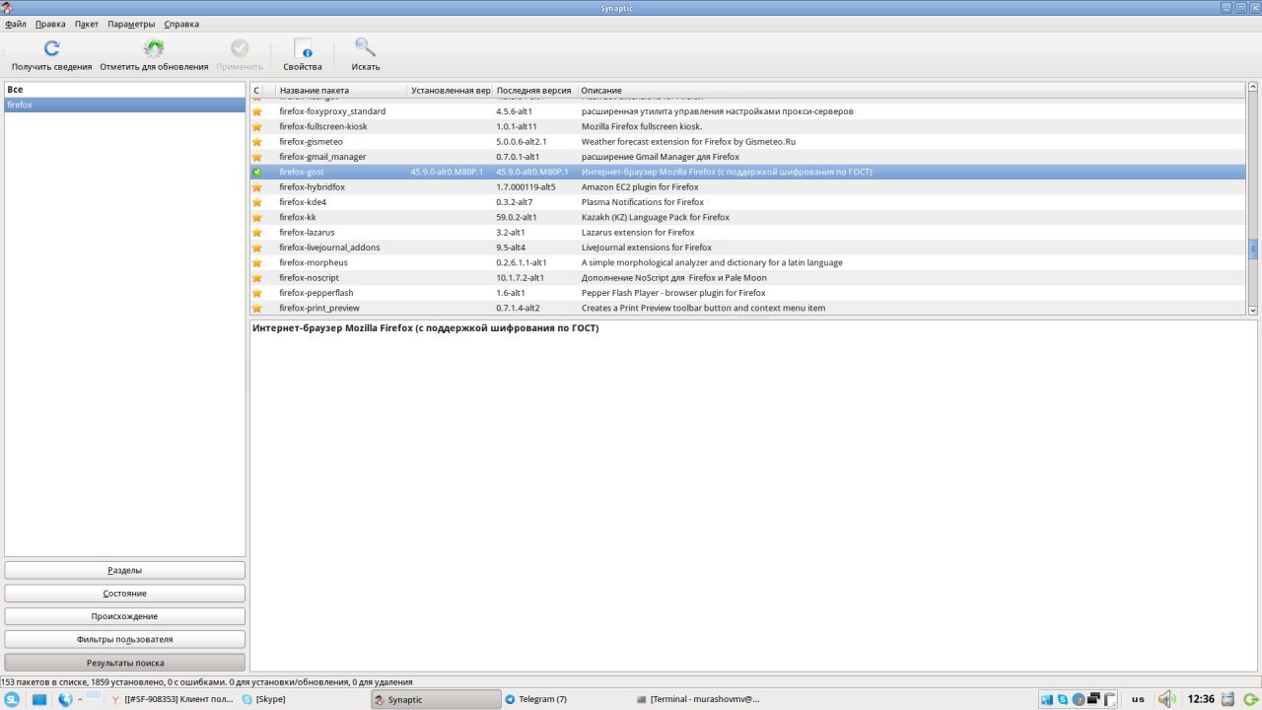The height and width of the screenshot is (710, 1262).
Task: Switch to SF-908353 Клиент taskbar window
Action: (172, 699)
